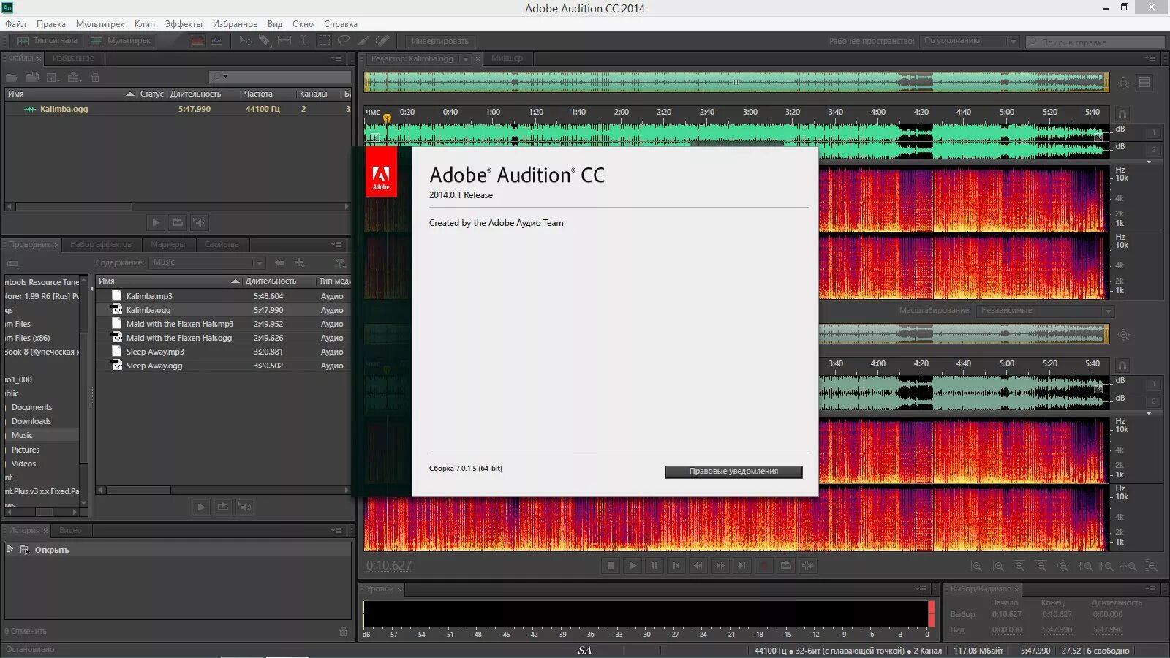Screen dimensions: 1170x658
Task: Click the red record button in the transport
Action: [x=764, y=565]
